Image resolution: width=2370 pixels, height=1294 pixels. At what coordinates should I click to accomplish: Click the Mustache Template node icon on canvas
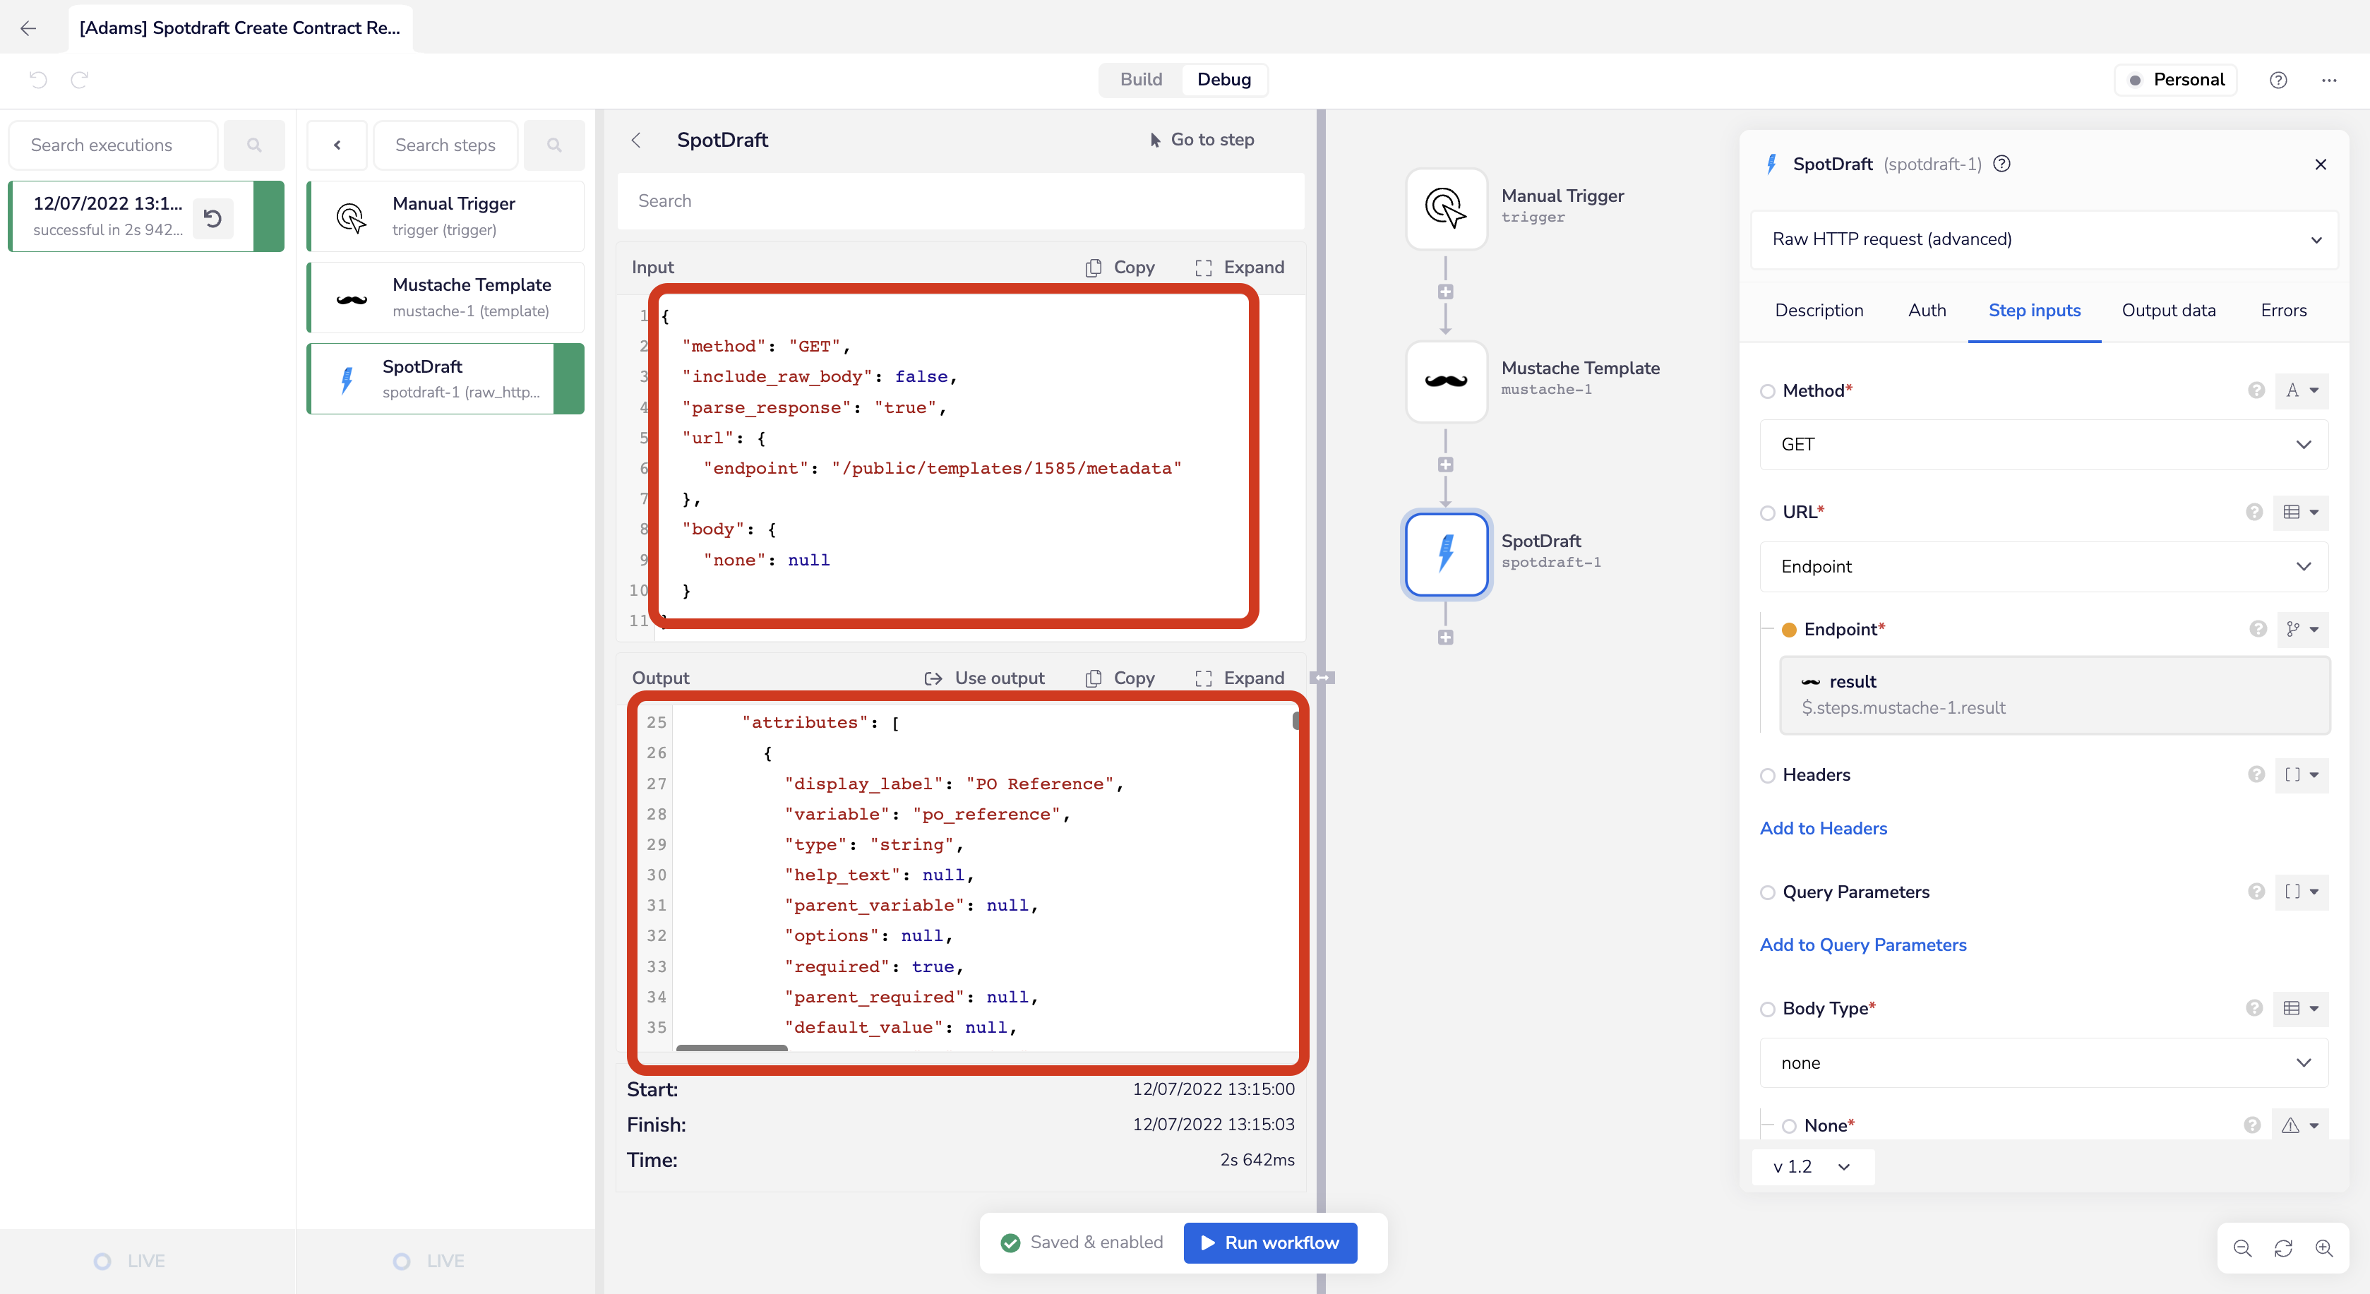[x=1445, y=382]
